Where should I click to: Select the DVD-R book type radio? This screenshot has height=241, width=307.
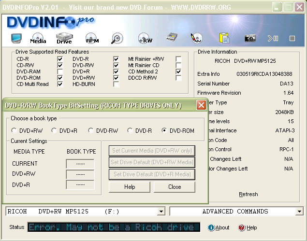(x=130, y=130)
